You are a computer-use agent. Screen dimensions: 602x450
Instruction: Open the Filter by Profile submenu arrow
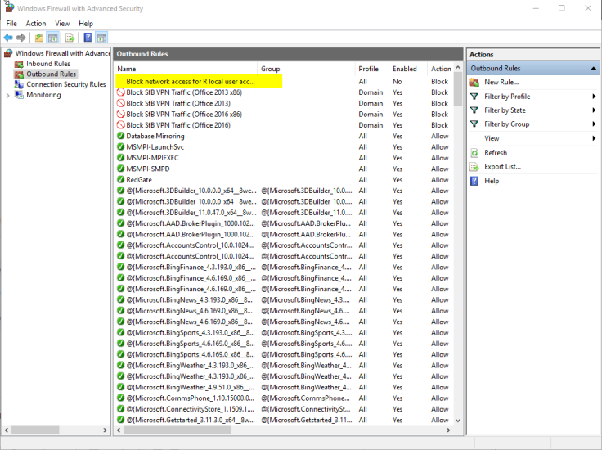[594, 97]
